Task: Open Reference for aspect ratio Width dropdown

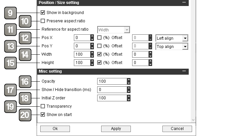Action: [x=127, y=30]
